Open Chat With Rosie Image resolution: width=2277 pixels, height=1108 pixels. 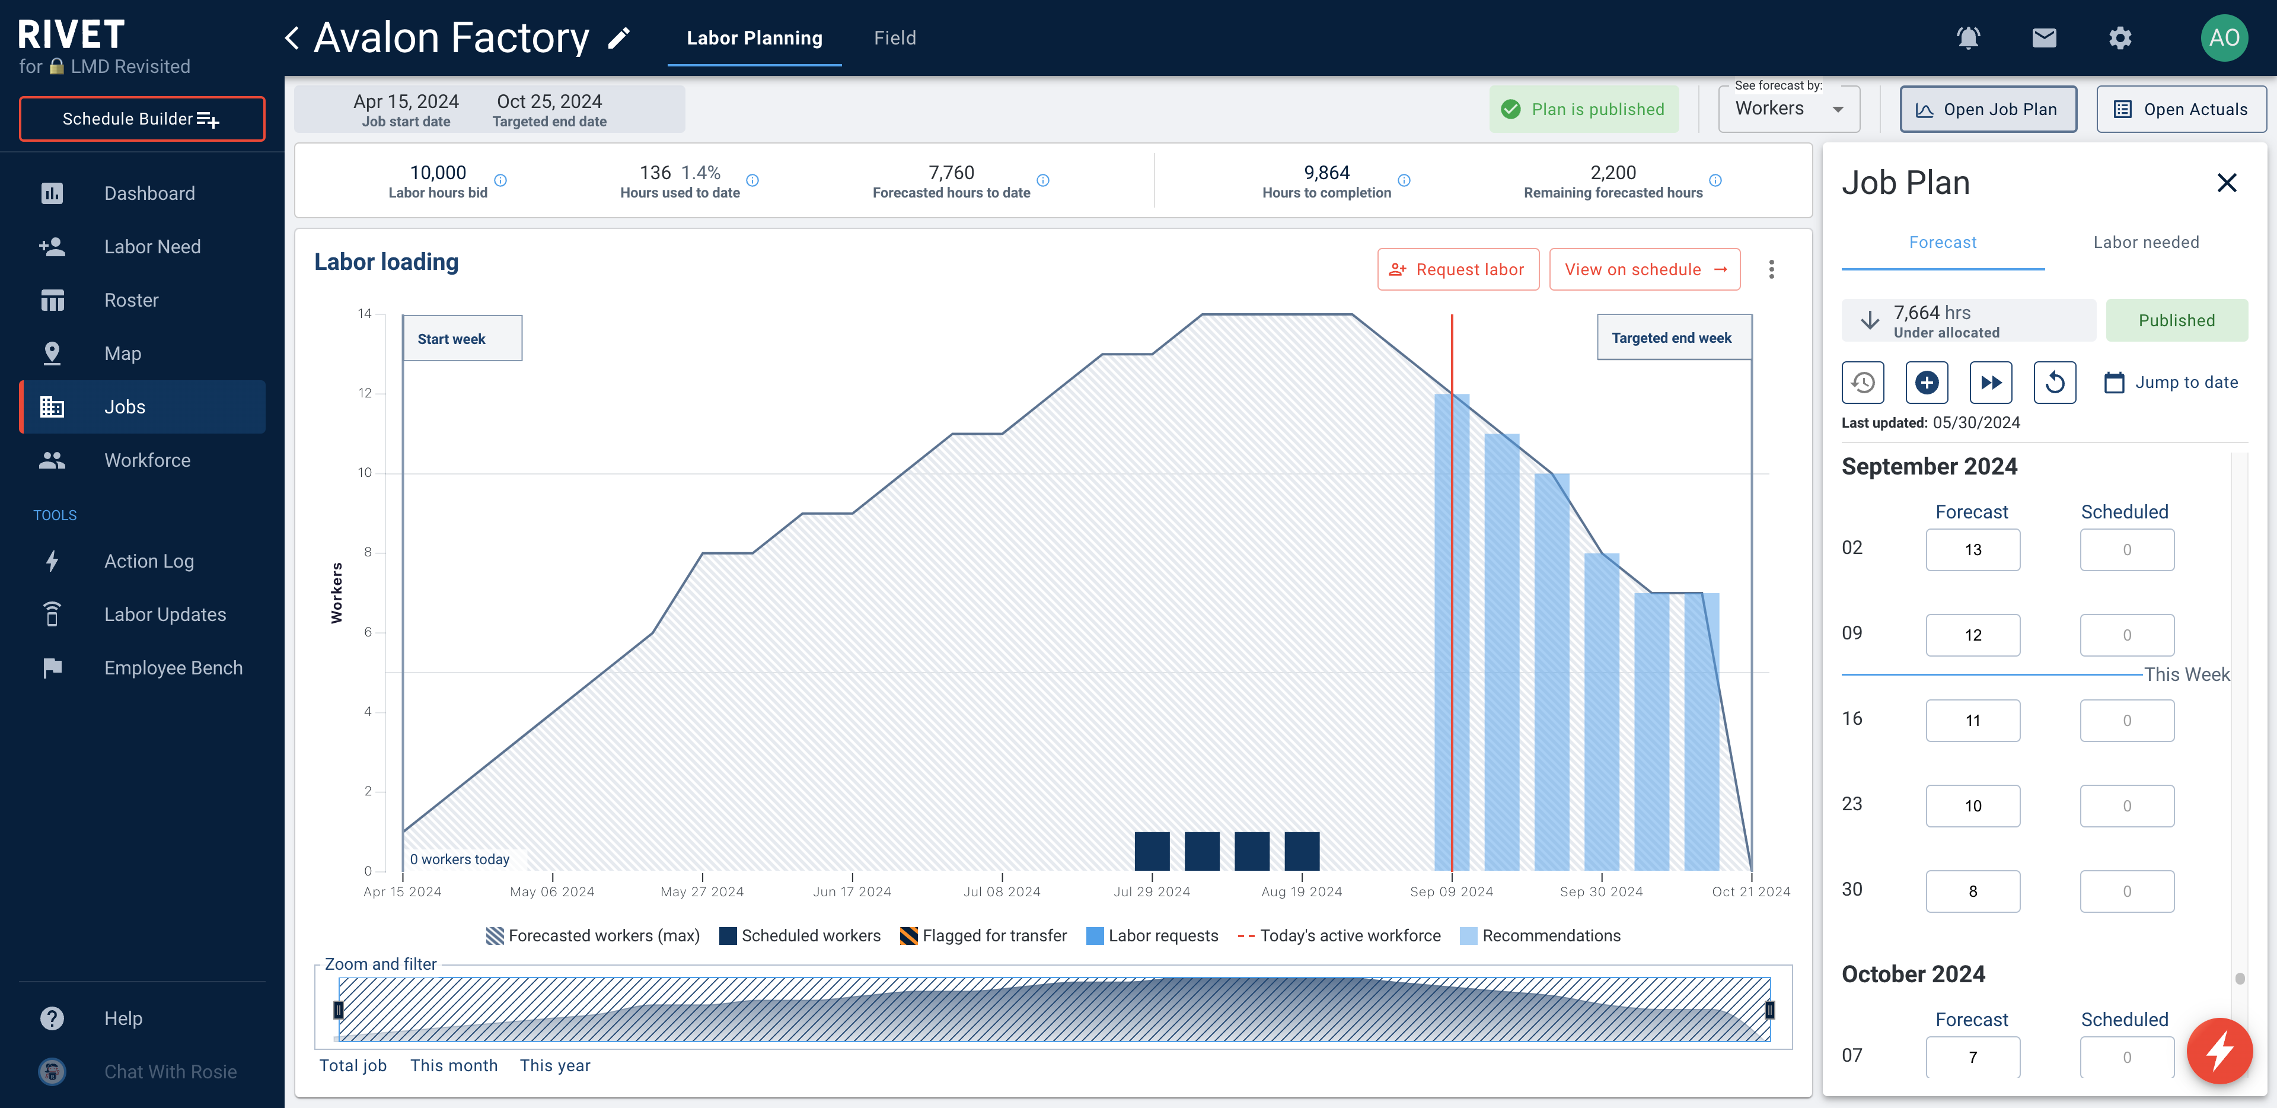[x=142, y=1072]
